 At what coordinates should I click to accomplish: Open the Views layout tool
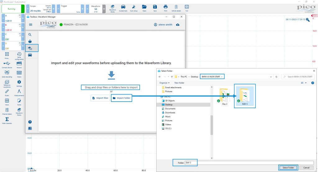7,102
